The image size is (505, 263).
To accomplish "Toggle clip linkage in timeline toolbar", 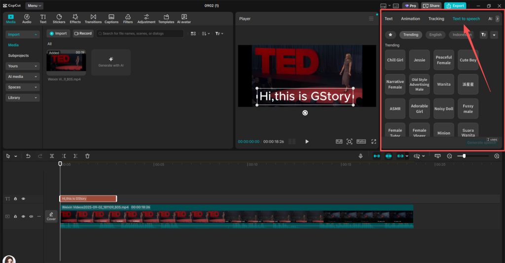I will pos(400,156).
